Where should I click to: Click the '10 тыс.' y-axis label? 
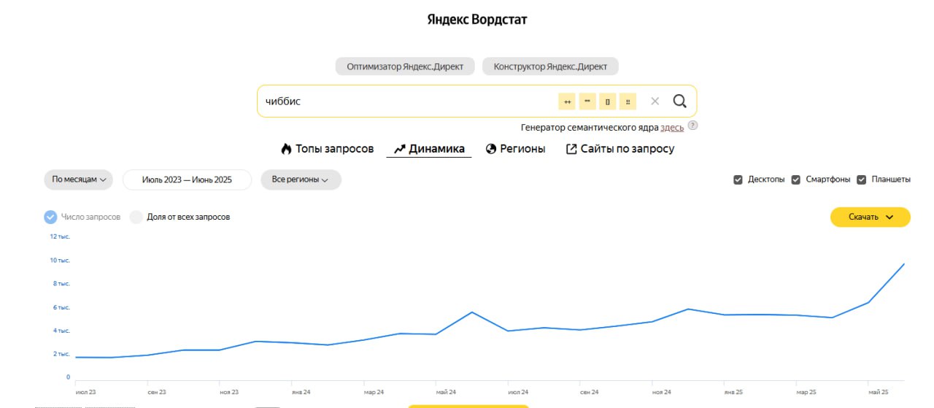pyautogui.click(x=59, y=261)
